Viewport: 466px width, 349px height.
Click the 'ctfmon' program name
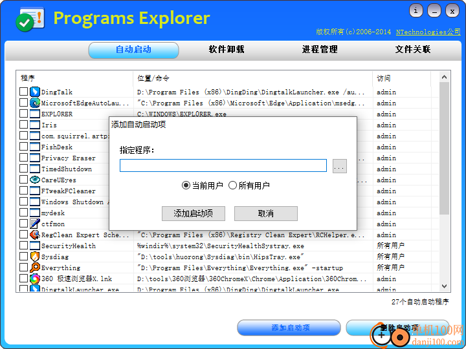pos(53,224)
